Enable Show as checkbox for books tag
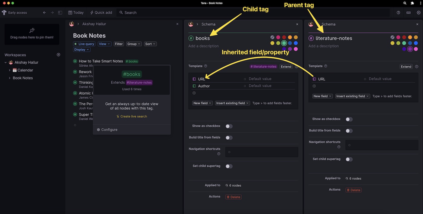423x214 pixels. [x=229, y=126]
